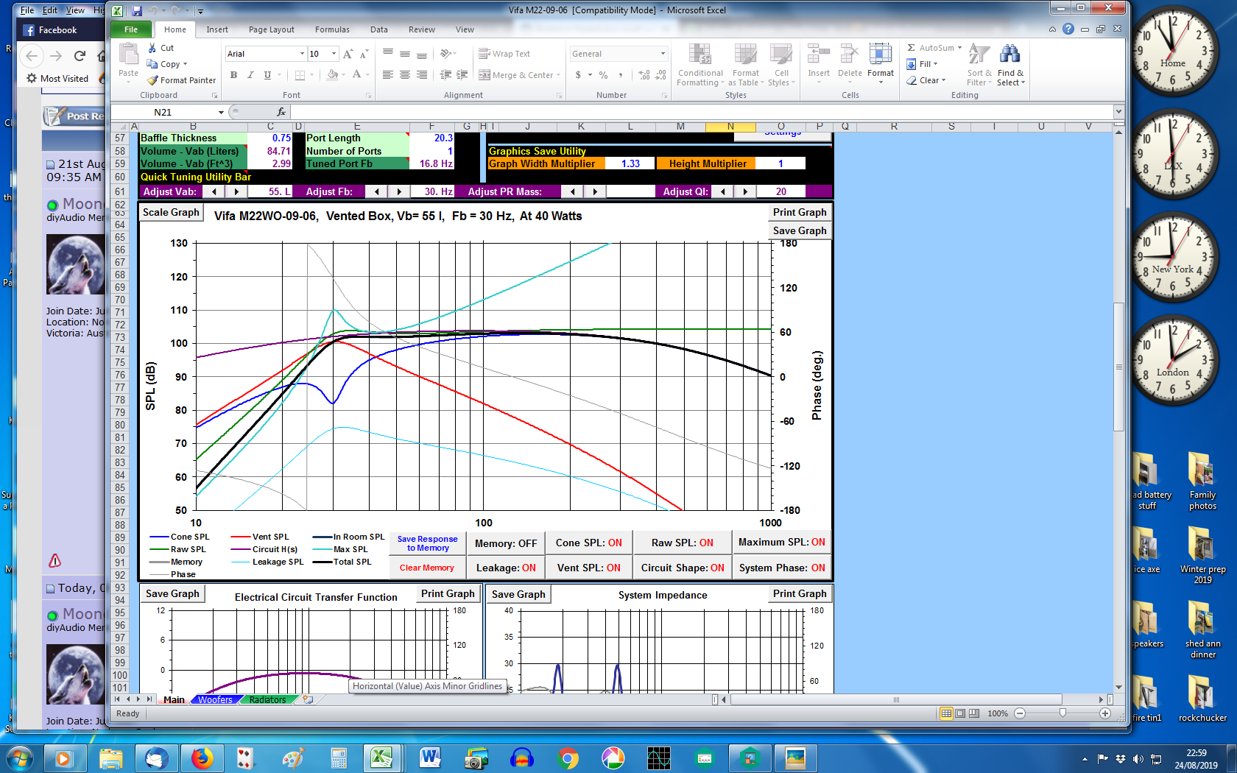Image resolution: width=1237 pixels, height=773 pixels.
Task: Toggle Vent SPL ON button
Action: tap(589, 568)
